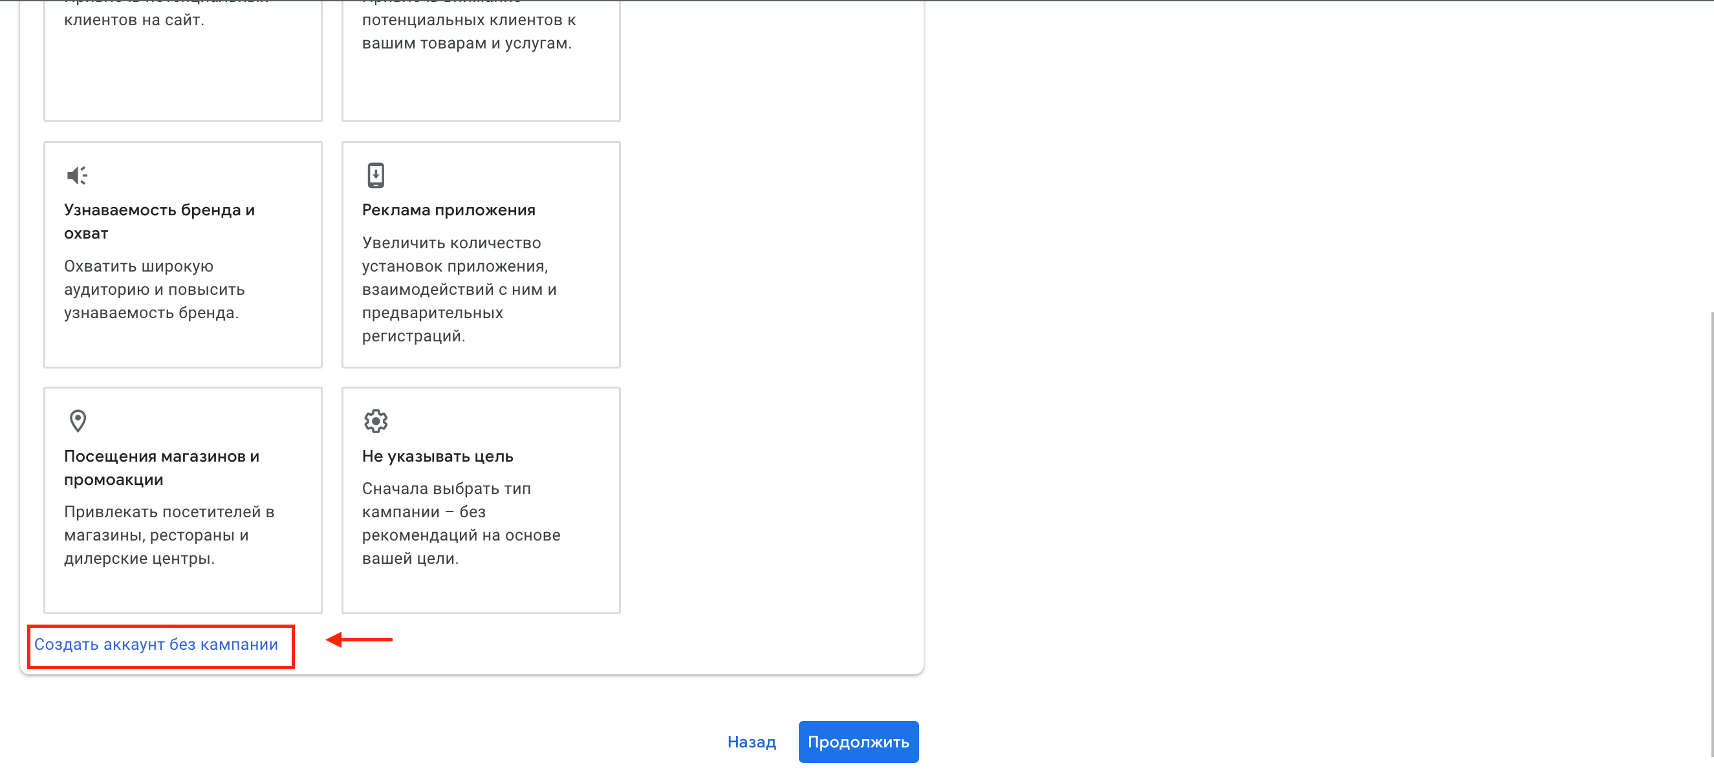Choose the 'Реклама приложения' goal title
Image resolution: width=1714 pixels, height=772 pixels.
point(448,210)
